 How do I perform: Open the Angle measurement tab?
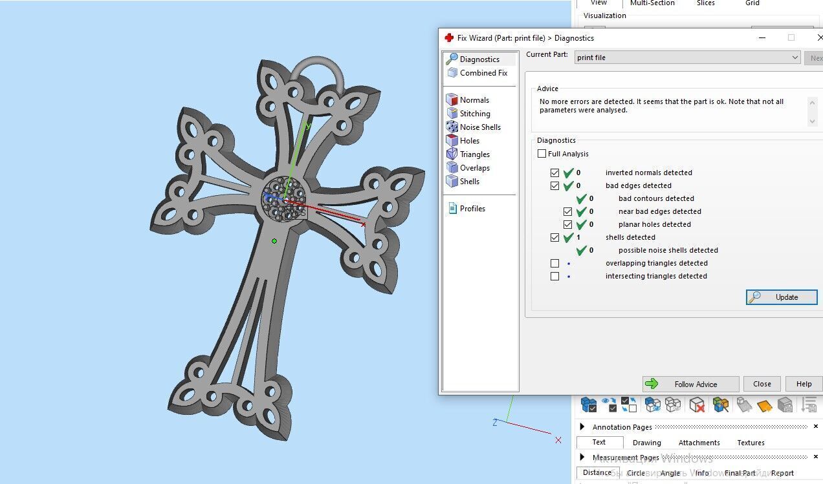(670, 473)
